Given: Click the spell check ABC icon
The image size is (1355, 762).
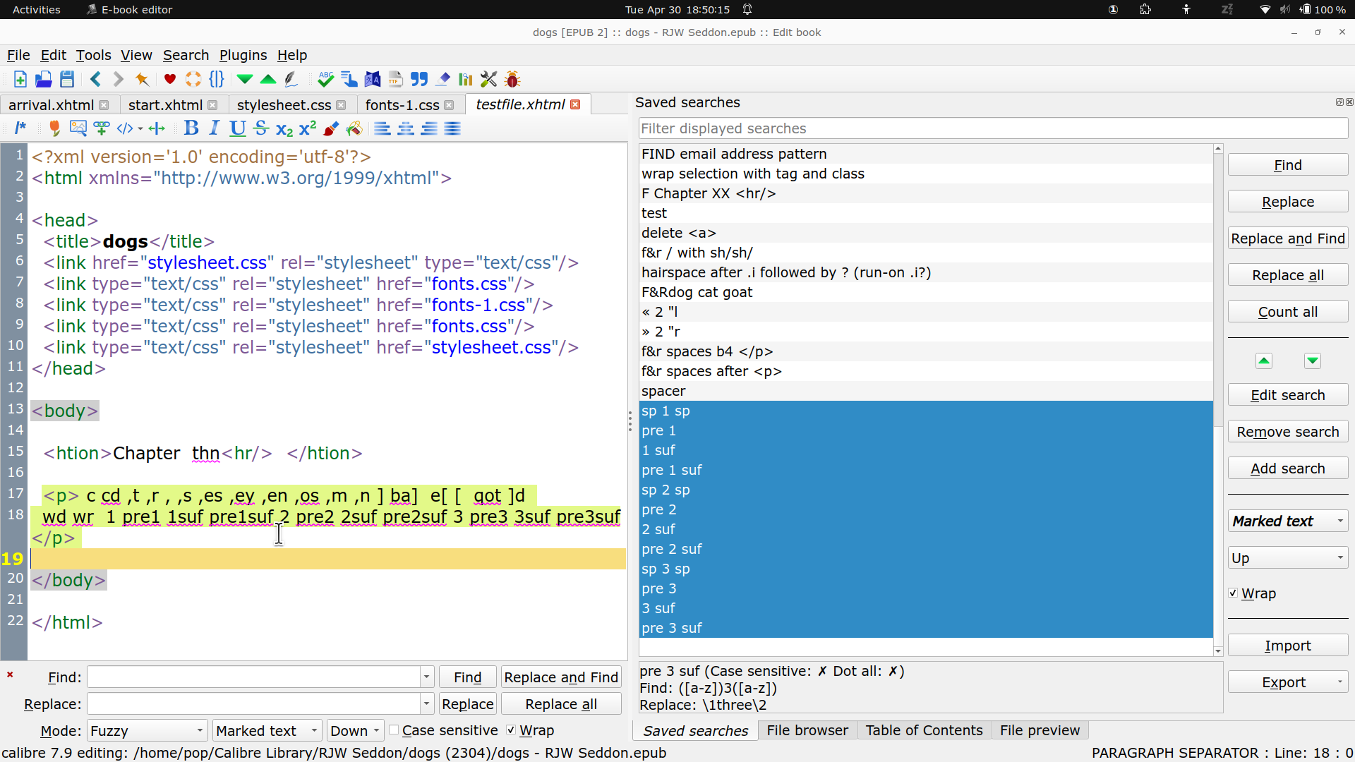Looking at the screenshot, I should click(325, 79).
